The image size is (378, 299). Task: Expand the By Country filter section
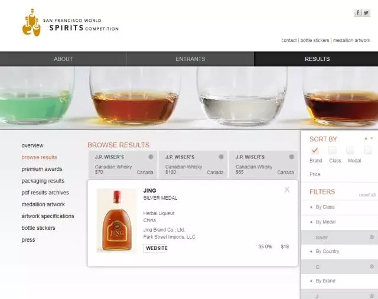coord(327,251)
